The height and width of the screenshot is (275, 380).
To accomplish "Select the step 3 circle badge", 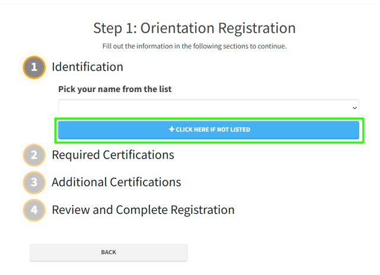I will coord(34,182).
